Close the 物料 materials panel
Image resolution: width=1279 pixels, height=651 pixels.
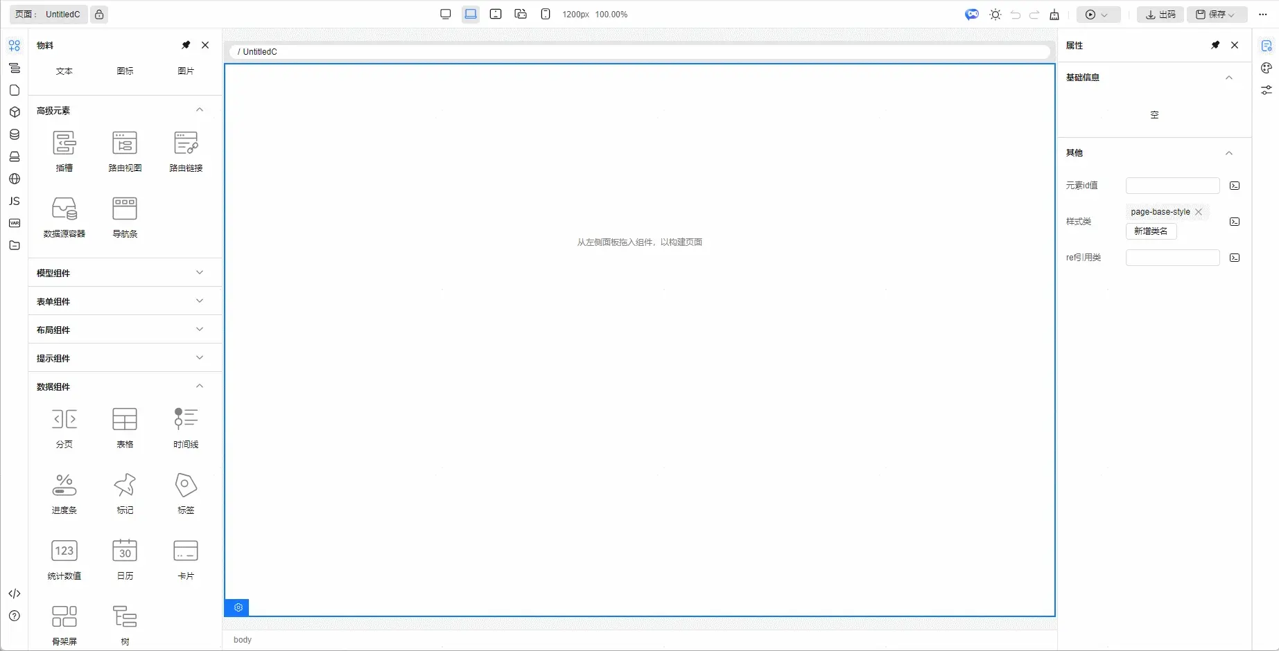[x=205, y=45]
